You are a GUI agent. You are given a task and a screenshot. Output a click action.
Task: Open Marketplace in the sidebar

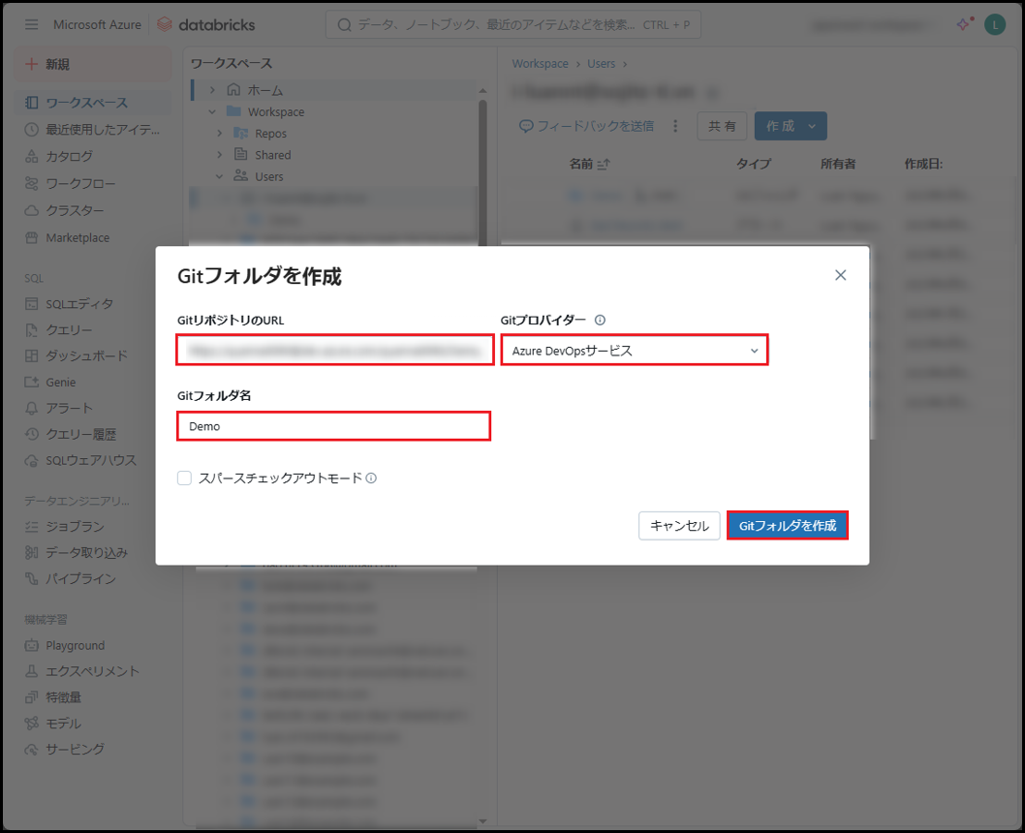[x=92, y=238]
